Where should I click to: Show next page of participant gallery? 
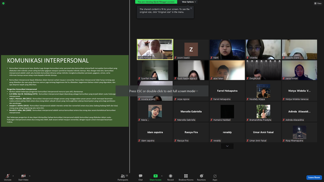227,146
